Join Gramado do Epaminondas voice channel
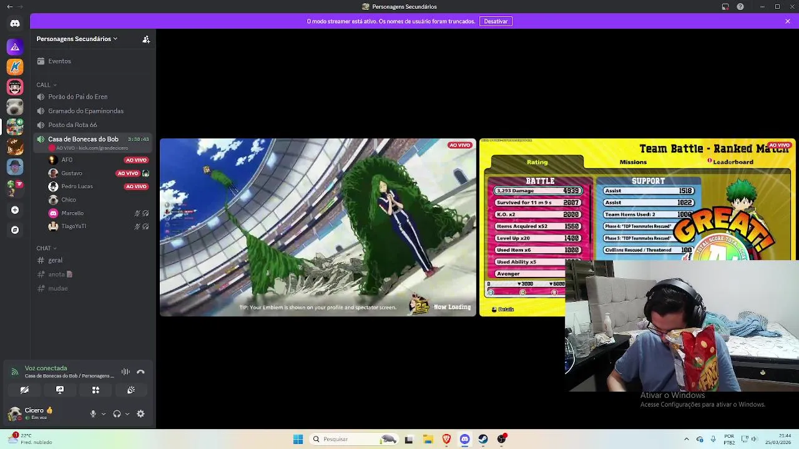The image size is (799, 449). (94, 111)
